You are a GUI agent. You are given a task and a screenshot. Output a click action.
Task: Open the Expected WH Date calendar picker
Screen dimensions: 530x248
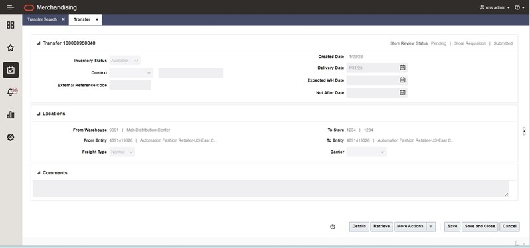[x=402, y=80]
